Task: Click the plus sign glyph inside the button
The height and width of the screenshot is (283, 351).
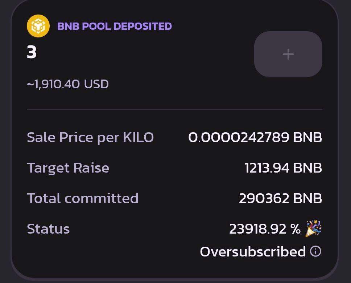Action: (x=288, y=54)
